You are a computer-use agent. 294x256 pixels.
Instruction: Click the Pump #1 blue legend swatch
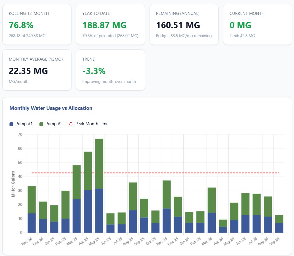12,124
